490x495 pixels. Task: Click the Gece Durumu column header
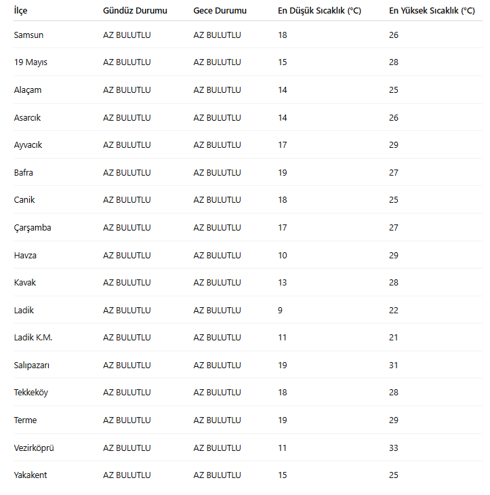click(x=220, y=10)
